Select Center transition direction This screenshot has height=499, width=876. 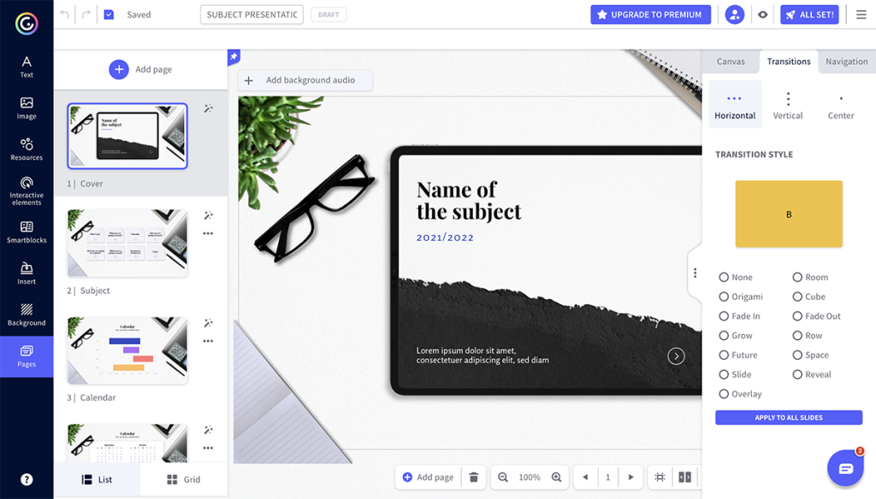[x=841, y=105]
